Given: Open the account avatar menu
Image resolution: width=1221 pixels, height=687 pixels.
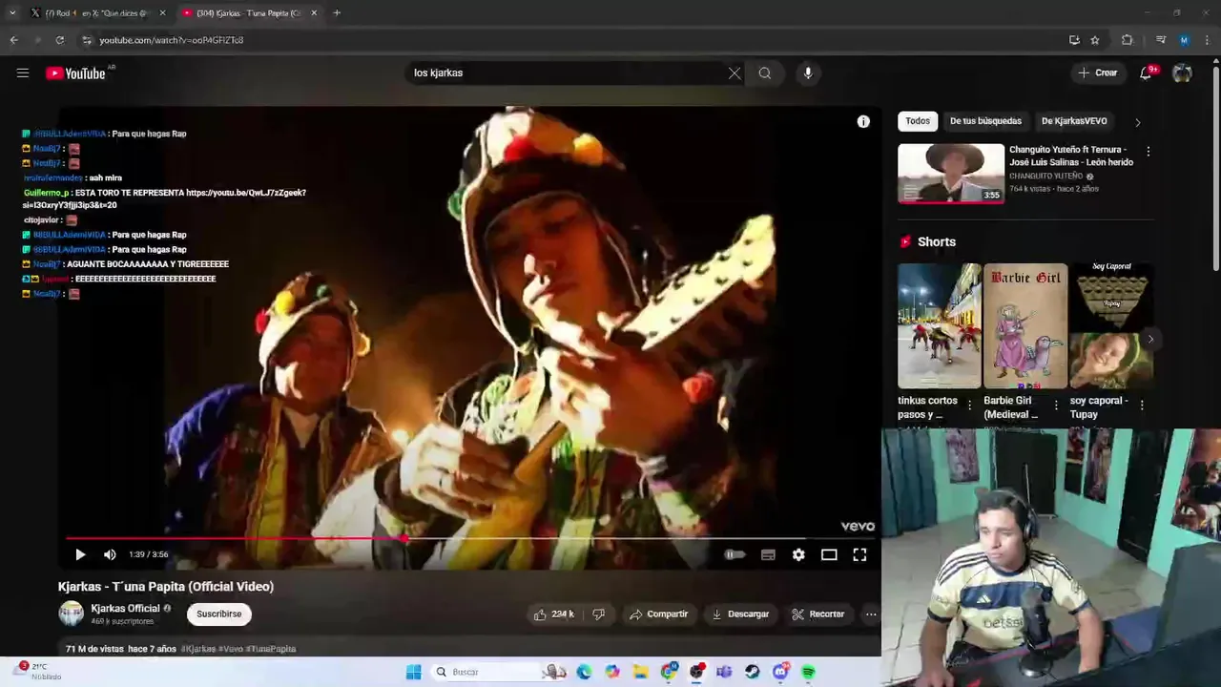Looking at the screenshot, I should coord(1182,73).
